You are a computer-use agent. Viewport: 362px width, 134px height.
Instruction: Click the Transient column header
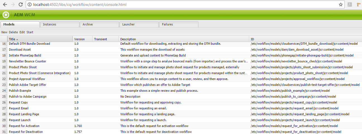click(x=106, y=39)
